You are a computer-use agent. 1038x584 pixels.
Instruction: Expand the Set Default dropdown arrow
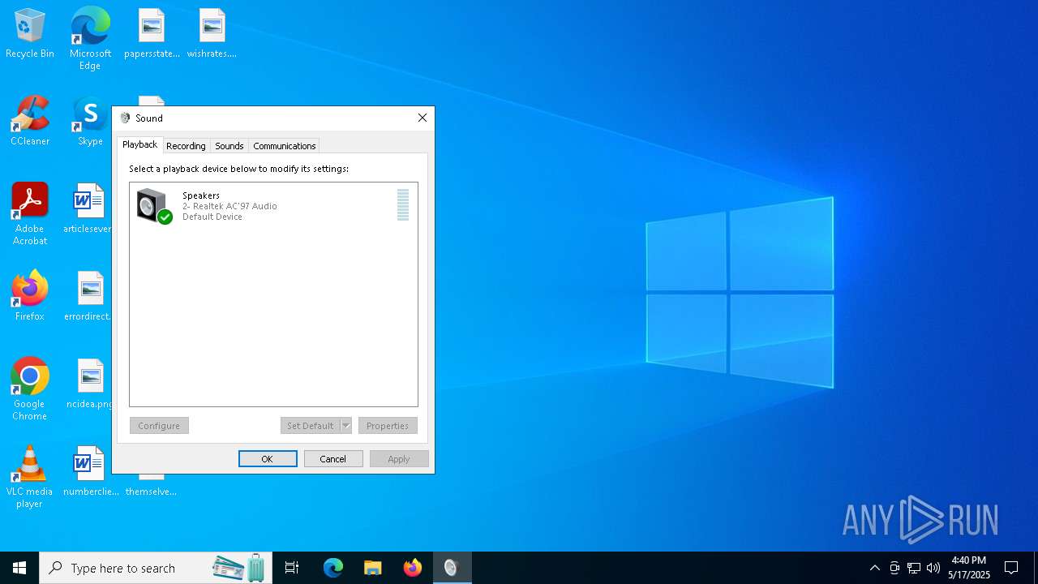pos(345,426)
